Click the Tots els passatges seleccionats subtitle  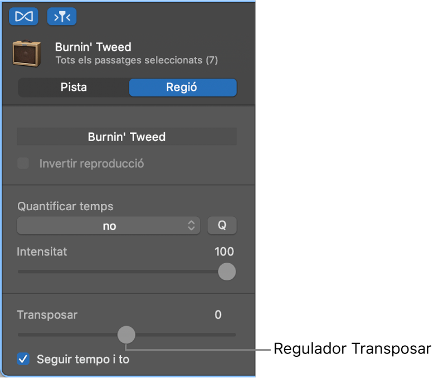[x=137, y=60]
